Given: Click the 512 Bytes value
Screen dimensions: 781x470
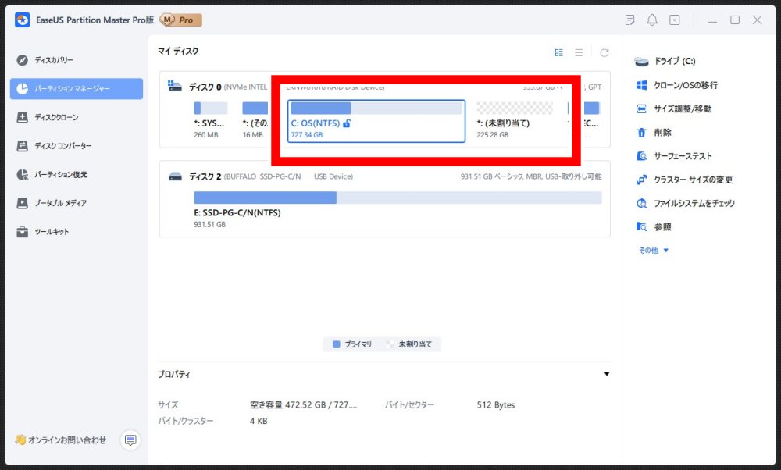Looking at the screenshot, I should click(x=496, y=405).
